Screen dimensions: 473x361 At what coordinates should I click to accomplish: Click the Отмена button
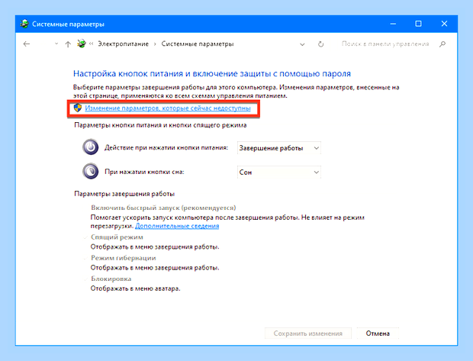point(378,334)
